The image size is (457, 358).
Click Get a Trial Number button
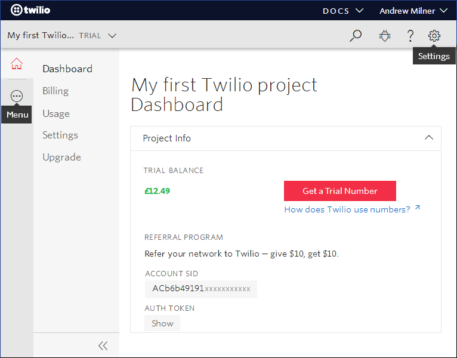[x=340, y=191]
